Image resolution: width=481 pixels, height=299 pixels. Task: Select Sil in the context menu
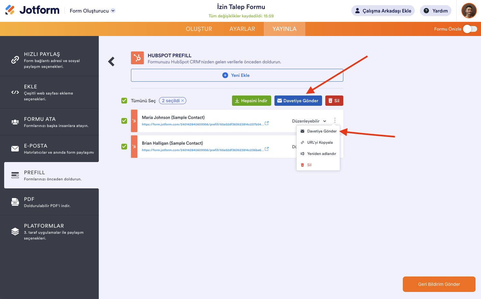[x=318, y=165]
